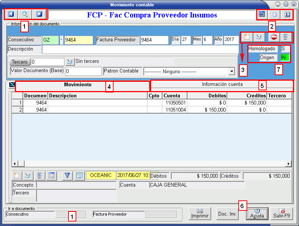The height and width of the screenshot is (226, 299).
Task: Click the Ayuda help button
Action: coord(257,214)
